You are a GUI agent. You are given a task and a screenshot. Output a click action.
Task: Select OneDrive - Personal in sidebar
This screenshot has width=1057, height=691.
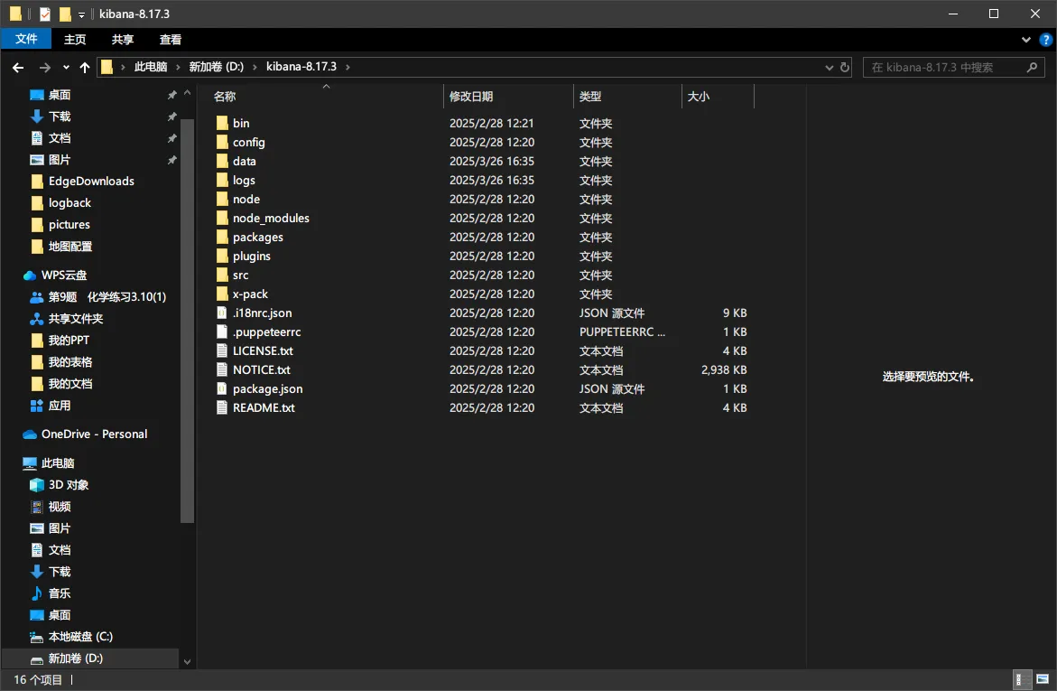click(95, 434)
